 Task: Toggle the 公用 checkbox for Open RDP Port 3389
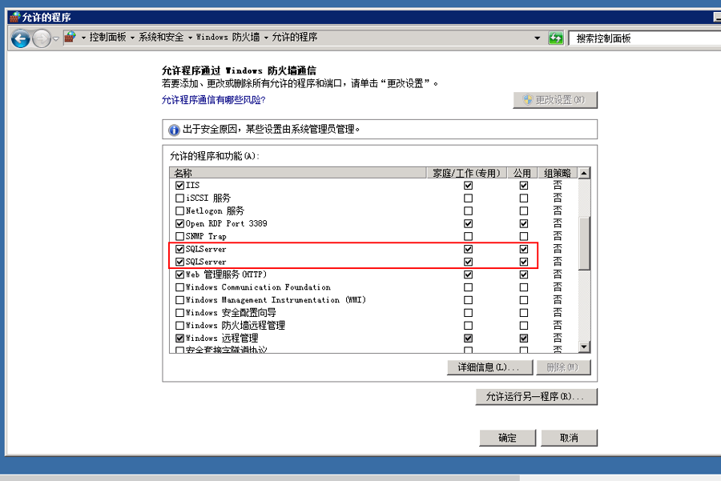point(524,224)
